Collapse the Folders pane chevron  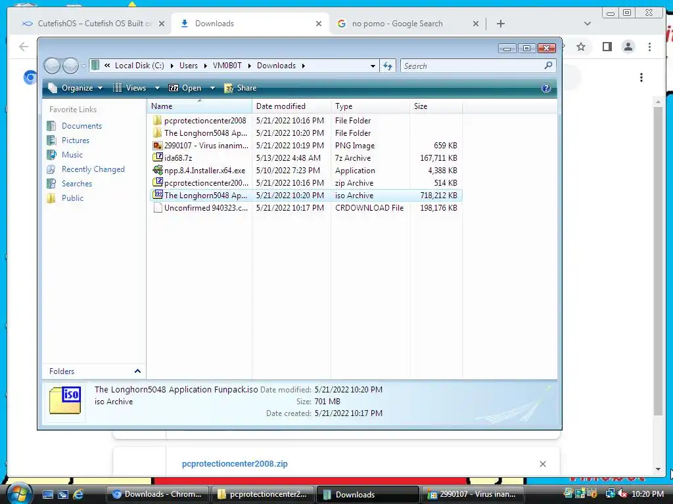137,371
